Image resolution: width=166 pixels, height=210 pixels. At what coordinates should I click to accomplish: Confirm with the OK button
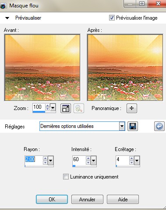click(x=52, y=199)
